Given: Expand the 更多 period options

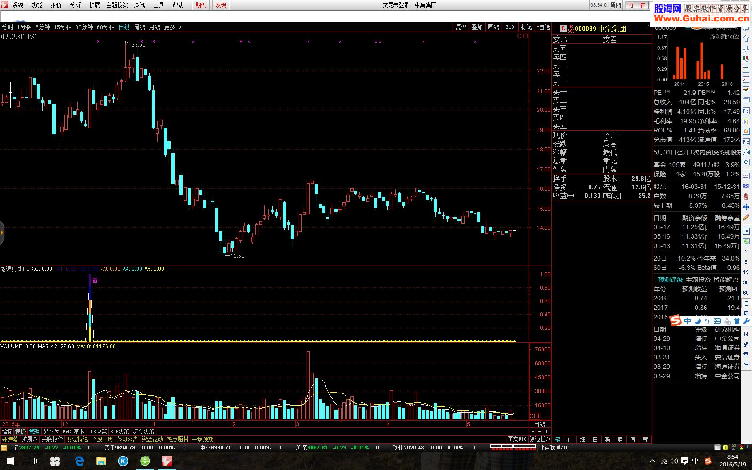Looking at the screenshot, I should coord(172,27).
